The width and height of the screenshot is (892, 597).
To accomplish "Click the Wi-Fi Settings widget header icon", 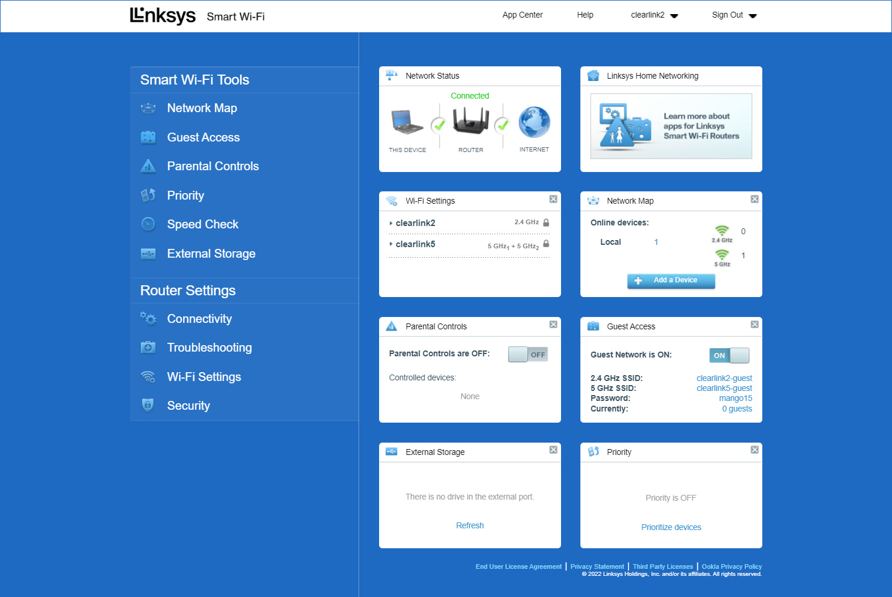I will (391, 201).
